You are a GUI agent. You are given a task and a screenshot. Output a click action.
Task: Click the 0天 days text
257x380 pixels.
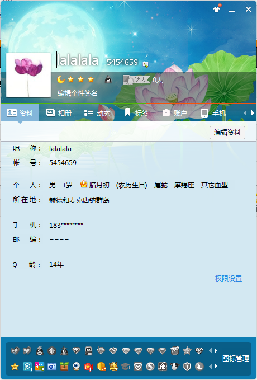[x=158, y=79]
